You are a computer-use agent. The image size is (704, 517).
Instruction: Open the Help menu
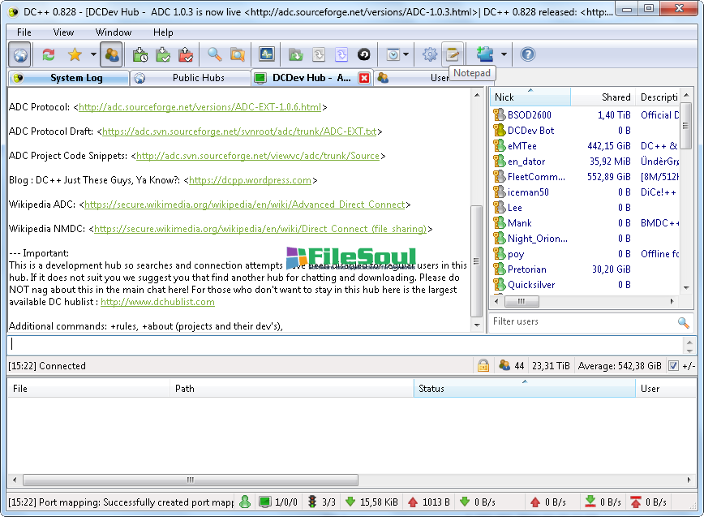tap(163, 32)
